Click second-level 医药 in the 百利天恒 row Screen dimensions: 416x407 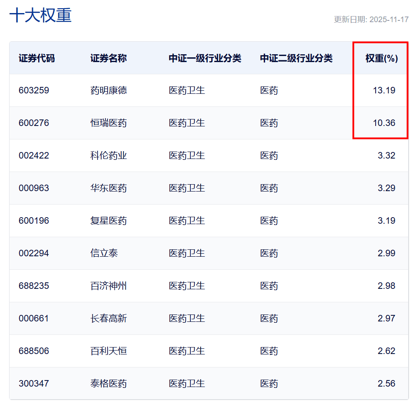click(269, 351)
